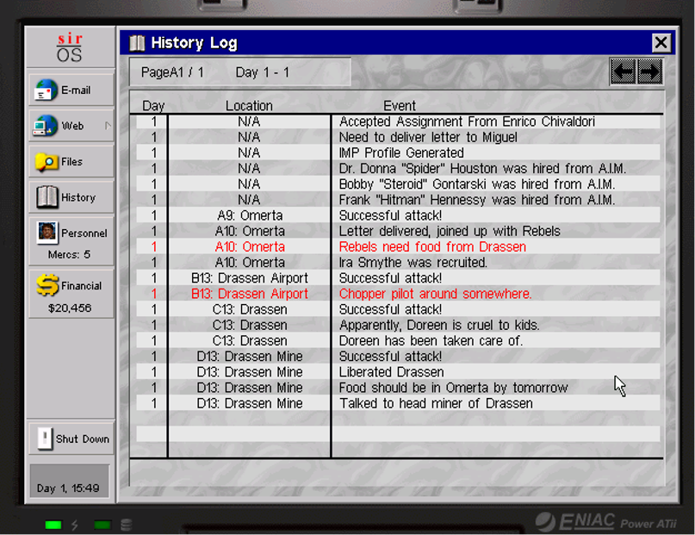
Task: Select red 'Chopper pilot around somewhere.' entry
Action: click(435, 294)
